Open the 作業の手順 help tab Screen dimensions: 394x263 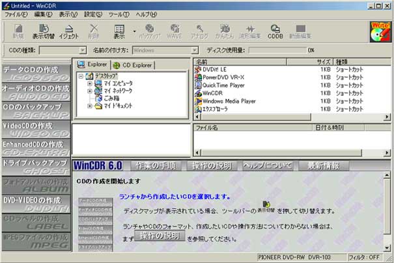coord(156,165)
